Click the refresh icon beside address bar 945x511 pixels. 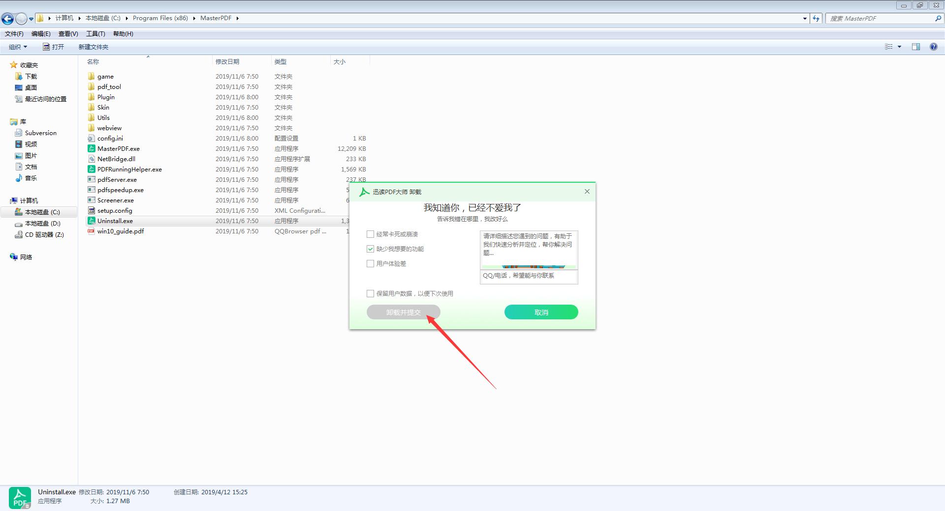pyautogui.click(x=816, y=18)
